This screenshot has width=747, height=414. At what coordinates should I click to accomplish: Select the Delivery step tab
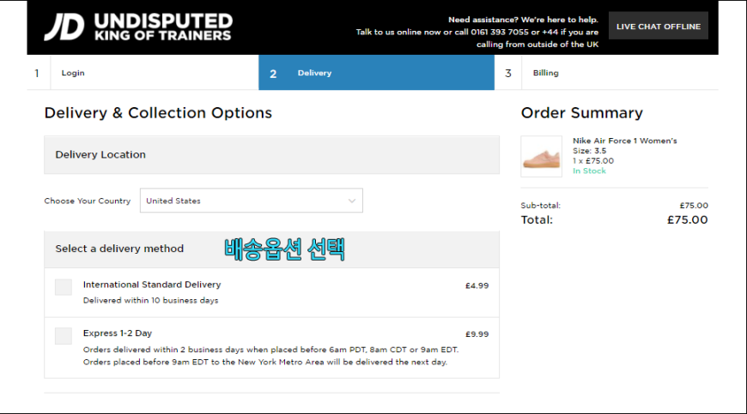point(376,73)
